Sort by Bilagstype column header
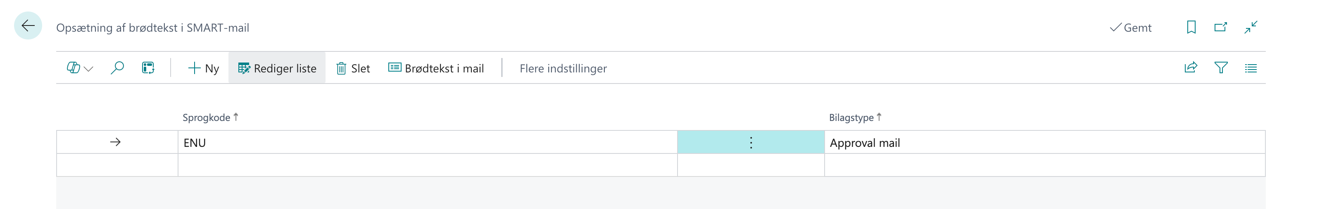The height and width of the screenshot is (209, 1322). click(851, 118)
